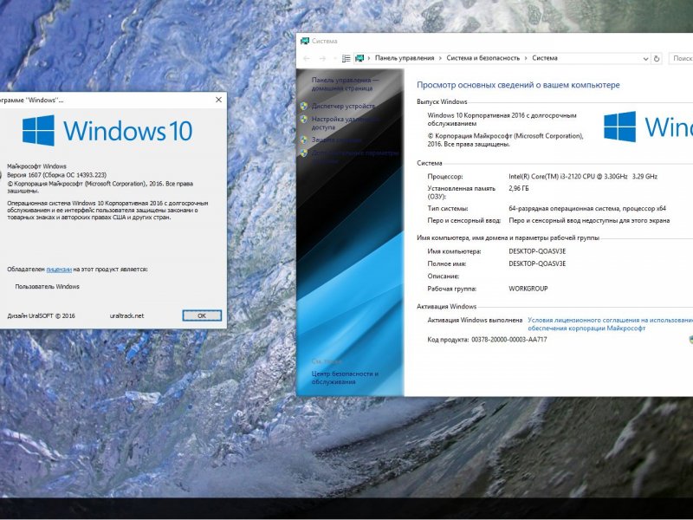Go forward using the Система window forward arrow
The image size is (693, 520).
322,58
